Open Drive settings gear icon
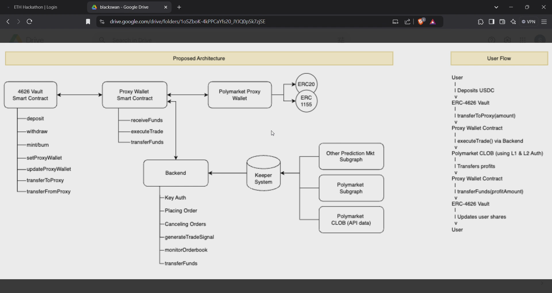552x293 pixels. tap(507, 40)
